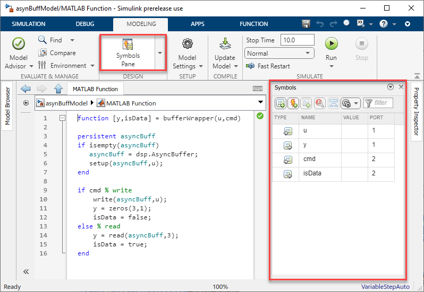Screen dimensions: 424x292
Task: Click input type icon for variable u
Action: tap(287, 130)
